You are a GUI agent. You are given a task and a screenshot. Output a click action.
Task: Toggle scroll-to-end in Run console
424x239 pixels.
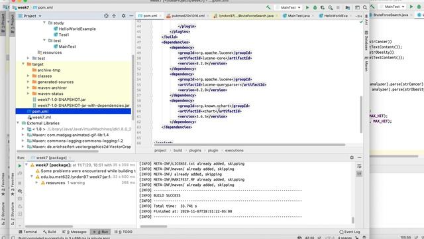coord(359,174)
